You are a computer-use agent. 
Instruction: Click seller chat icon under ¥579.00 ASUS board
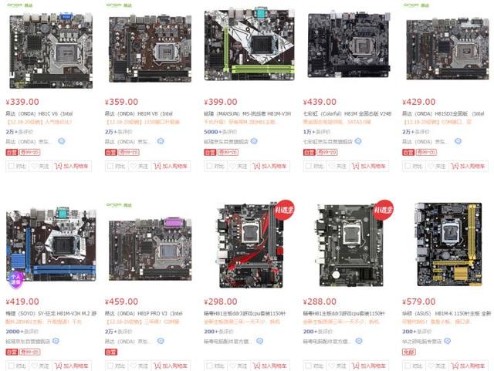tap(447, 341)
